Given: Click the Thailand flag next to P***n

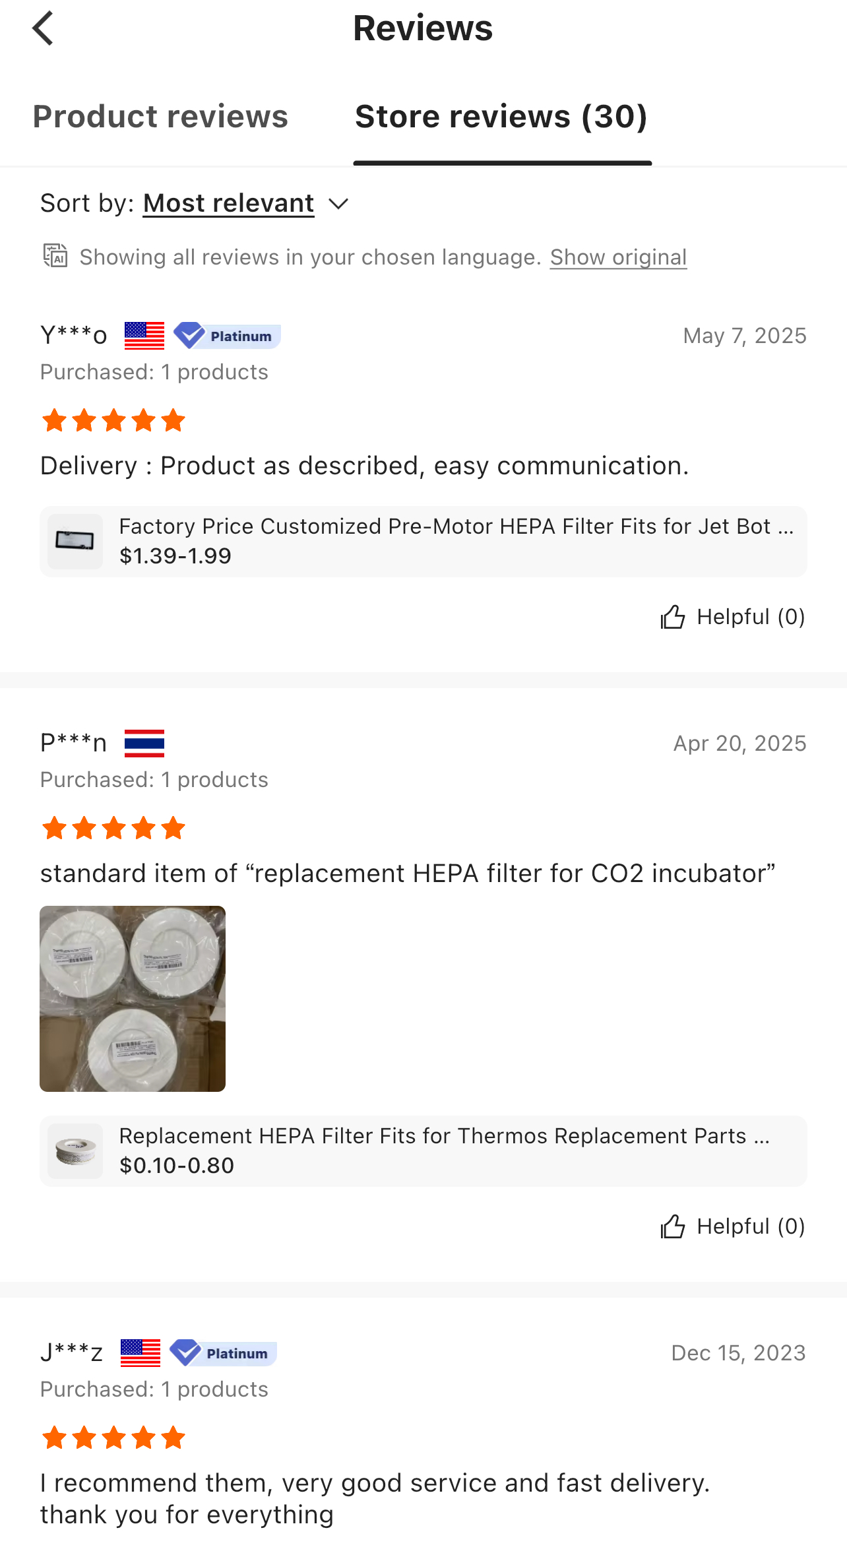Looking at the screenshot, I should 144,742.
